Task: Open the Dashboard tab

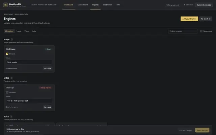Action: click(x=69, y=5)
